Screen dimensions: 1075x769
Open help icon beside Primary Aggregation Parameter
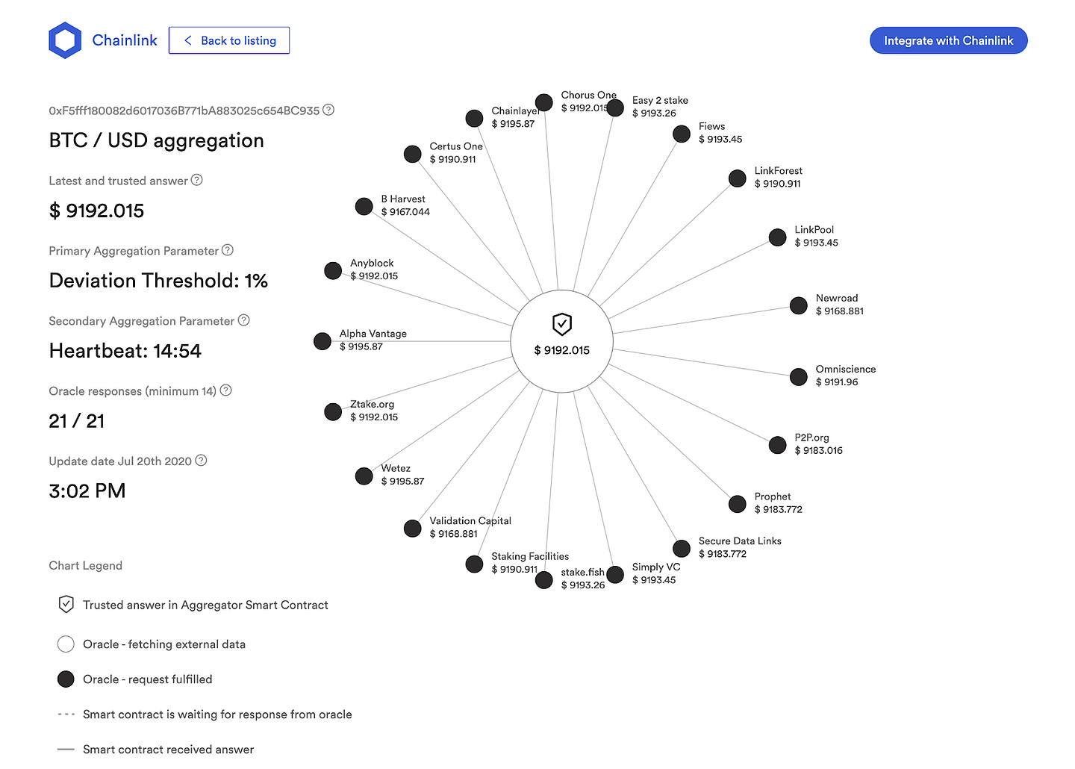point(228,250)
